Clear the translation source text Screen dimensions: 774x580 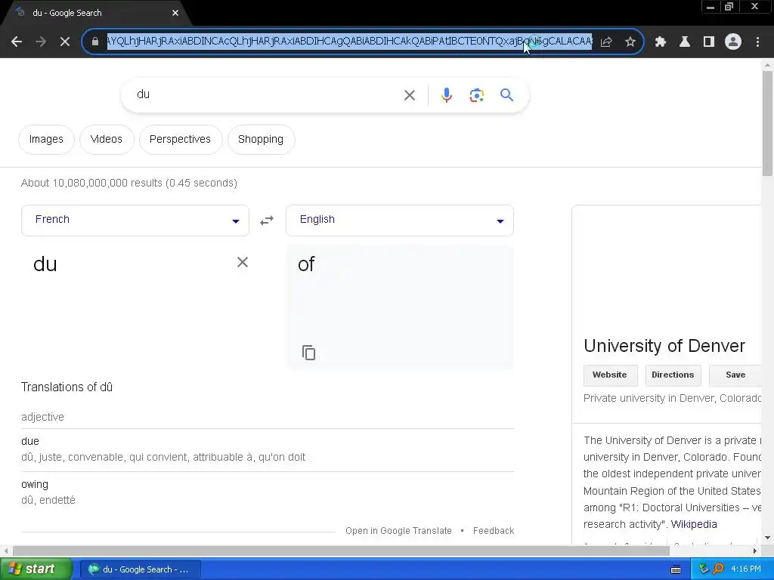pyautogui.click(x=243, y=262)
